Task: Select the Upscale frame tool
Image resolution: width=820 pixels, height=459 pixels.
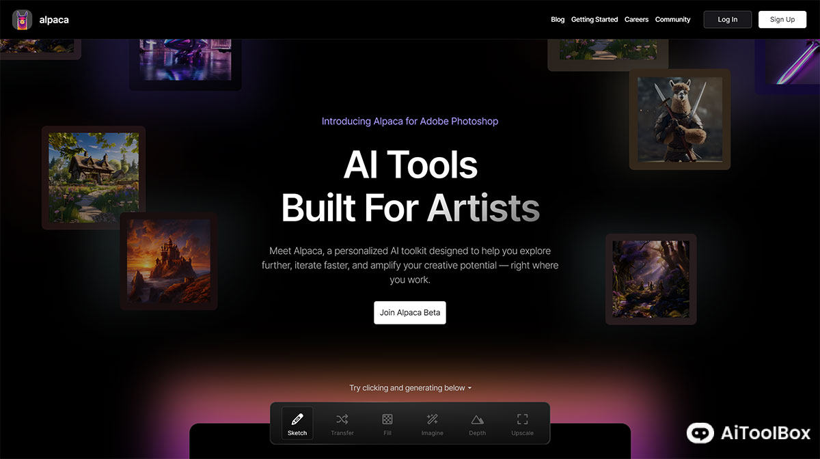Action: 523,423
